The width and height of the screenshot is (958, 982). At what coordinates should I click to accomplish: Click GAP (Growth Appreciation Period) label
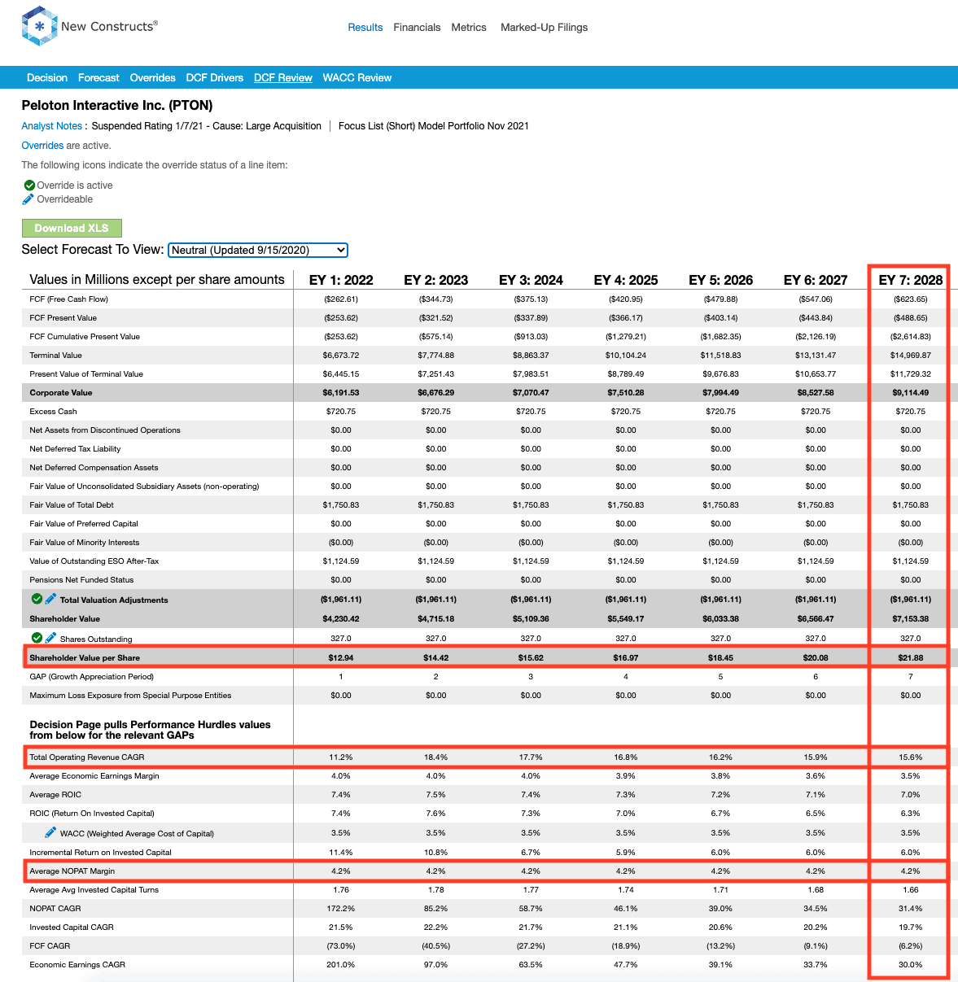click(x=92, y=677)
